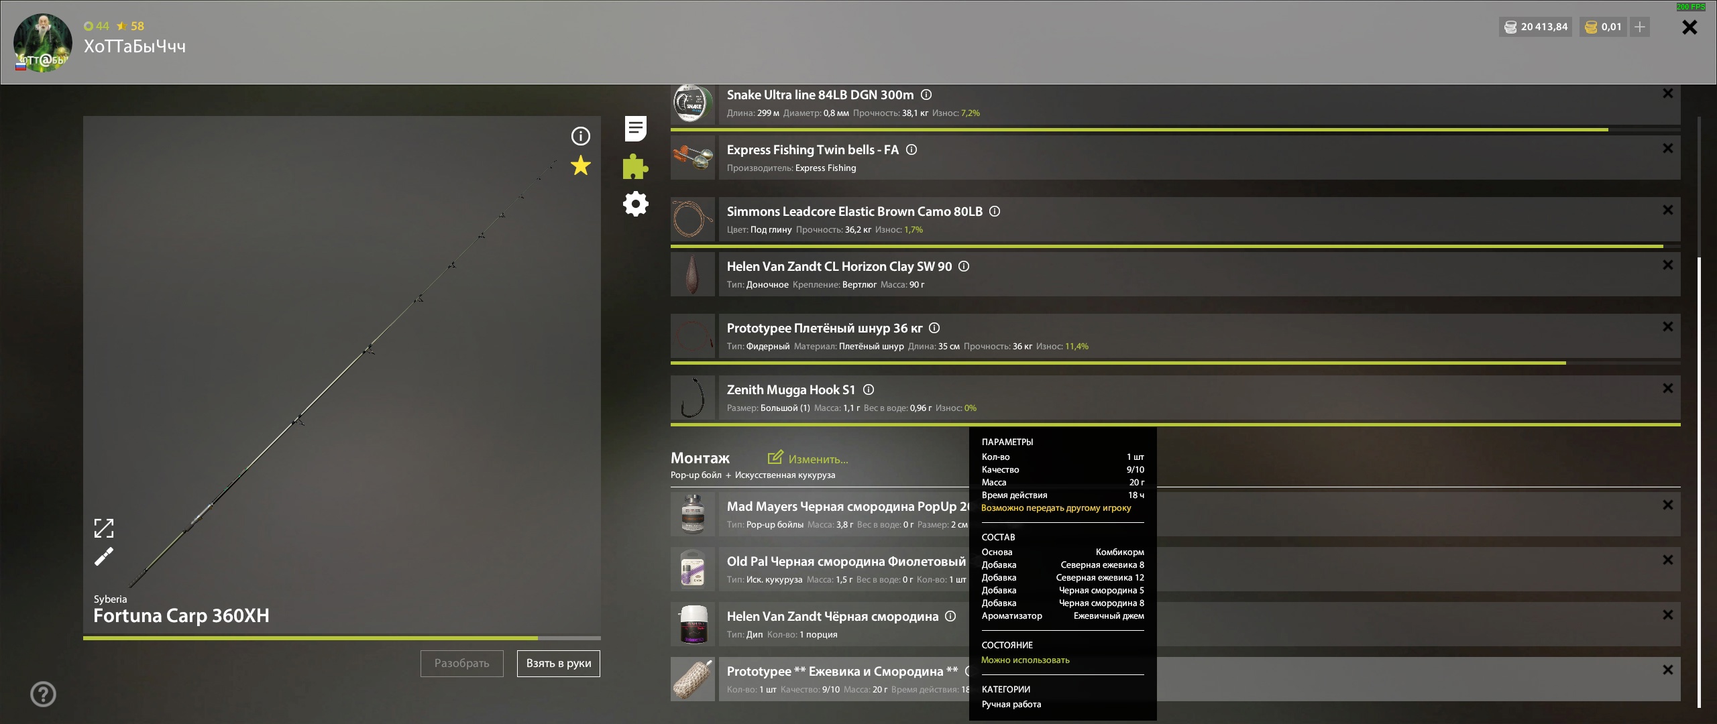Remove Snake Ultra line from setup
Image resolution: width=1717 pixels, height=724 pixels.
1668,93
